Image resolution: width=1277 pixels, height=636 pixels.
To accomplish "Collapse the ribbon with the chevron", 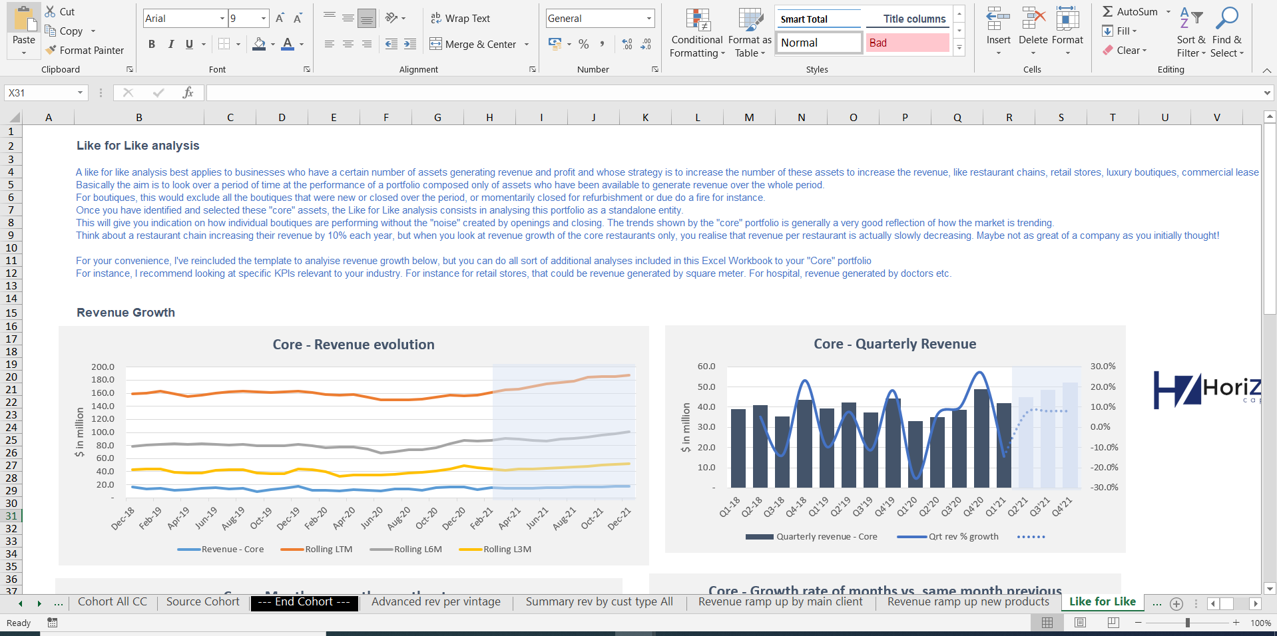I will pos(1267,70).
